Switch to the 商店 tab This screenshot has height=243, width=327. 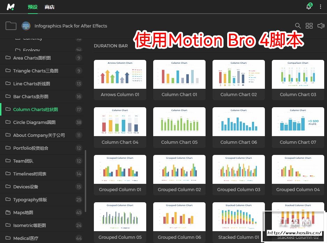(50, 7)
